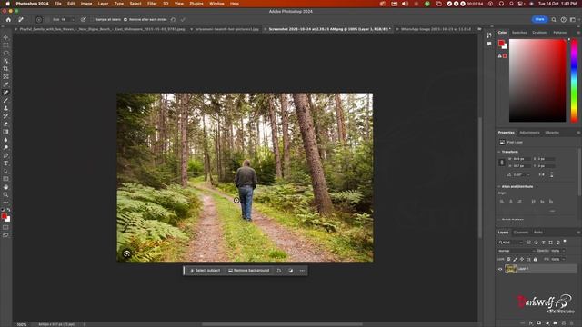Screen dimensions: 582x327
Task: Toggle layer filter on/off switch
Action: tap(565, 242)
